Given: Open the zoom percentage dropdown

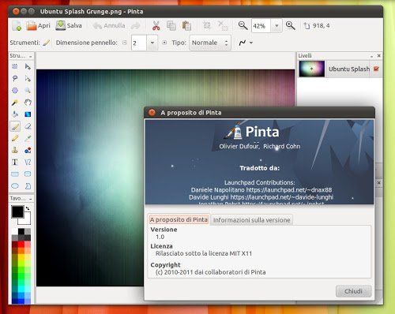Looking at the screenshot, I should [x=276, y=26].
